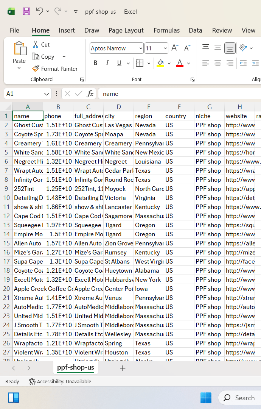This screenshot has height=409, width=261.
Task: Switch to the View tab
Action: pyautogui.click(x=248, y=31)
